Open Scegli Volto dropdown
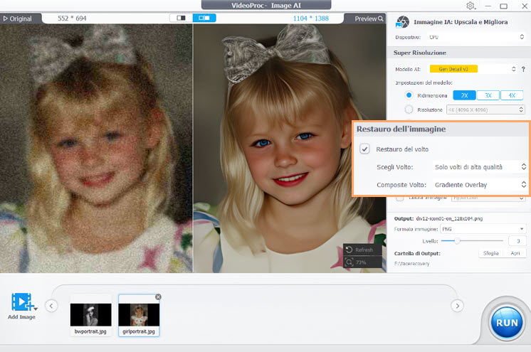 coord(480,167)
